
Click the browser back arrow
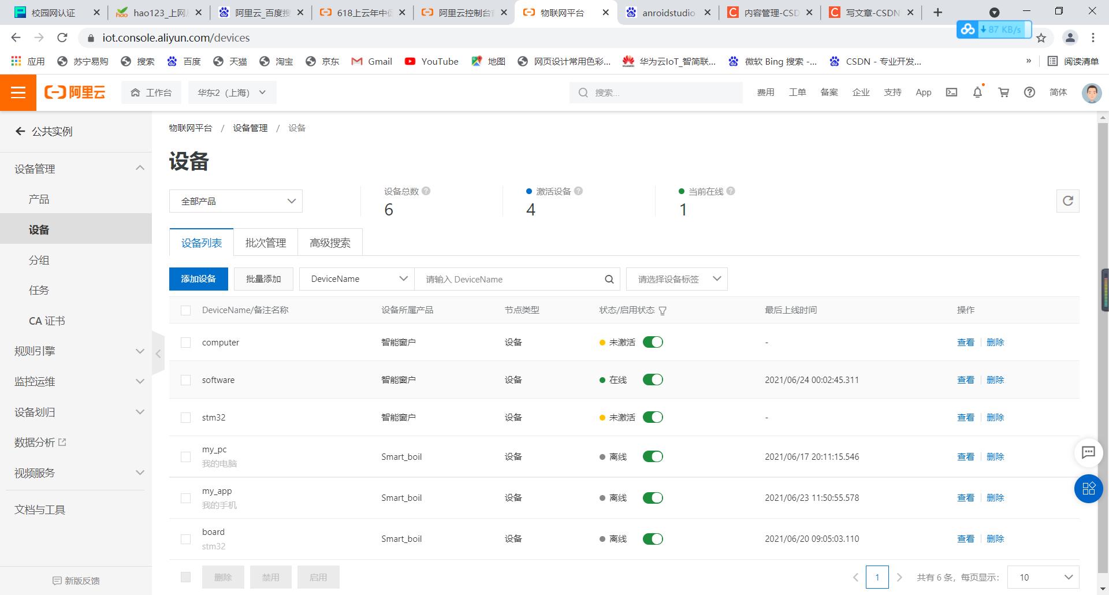pyautogui.click(x=16, y=38)
